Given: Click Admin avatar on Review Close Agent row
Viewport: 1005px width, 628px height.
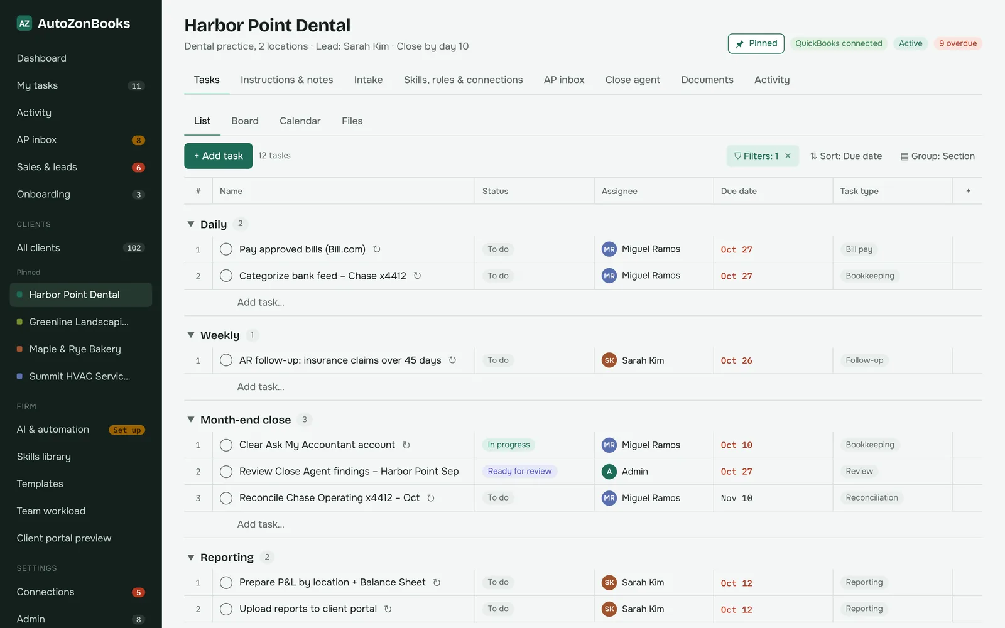Looking at the screenshot, I should [609, 472].
